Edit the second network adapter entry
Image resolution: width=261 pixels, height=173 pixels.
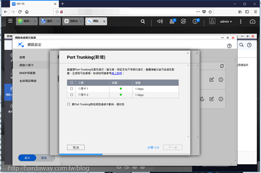pos(211,99)
